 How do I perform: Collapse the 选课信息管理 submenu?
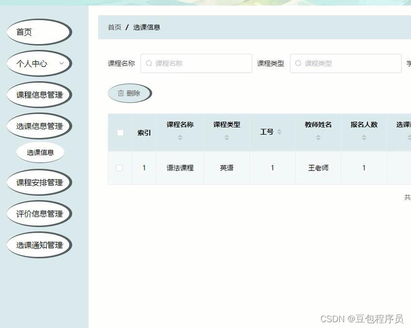click(x=39, y=125)
